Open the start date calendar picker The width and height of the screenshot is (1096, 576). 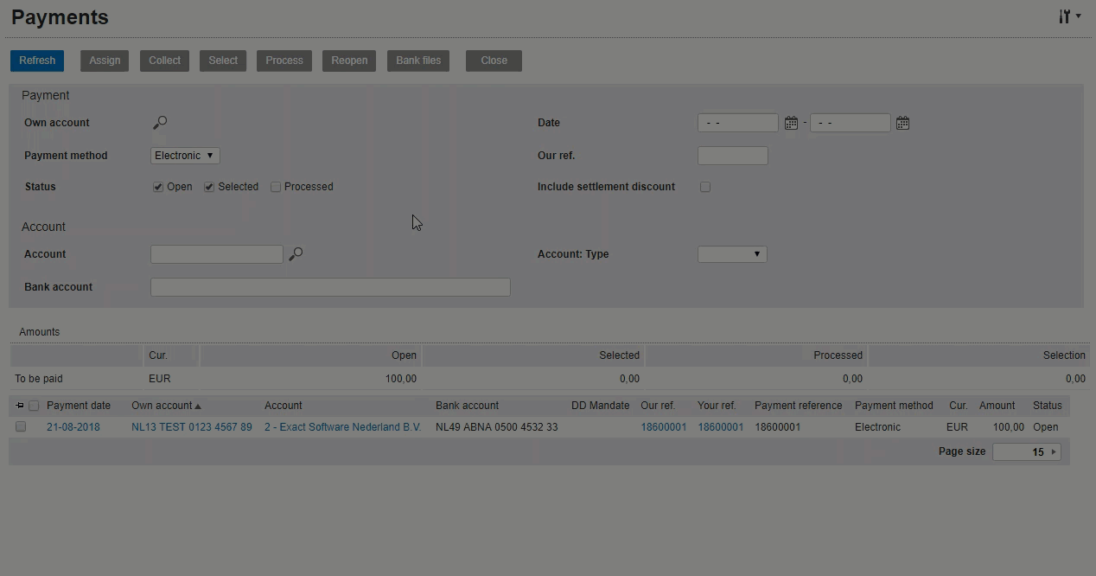point(791,123)
